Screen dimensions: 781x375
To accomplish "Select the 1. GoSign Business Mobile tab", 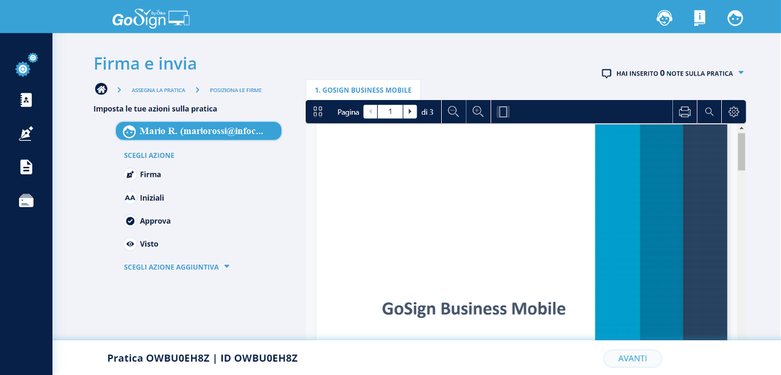I will (x=363, y=90).
